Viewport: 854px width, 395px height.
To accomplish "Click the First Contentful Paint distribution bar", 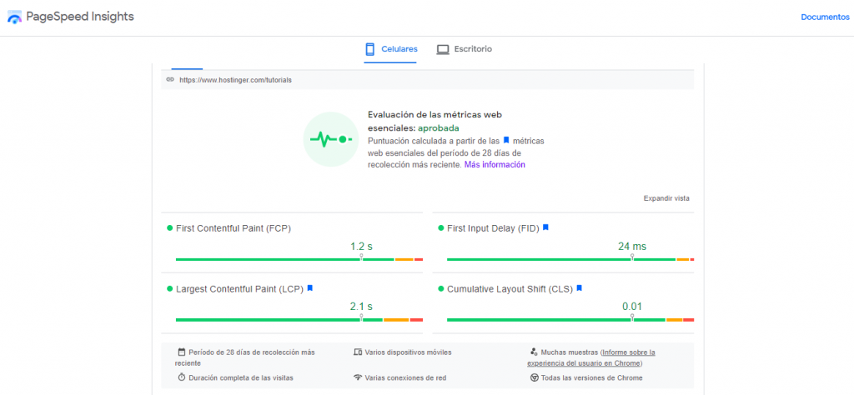I will click(x=299, y=259).
